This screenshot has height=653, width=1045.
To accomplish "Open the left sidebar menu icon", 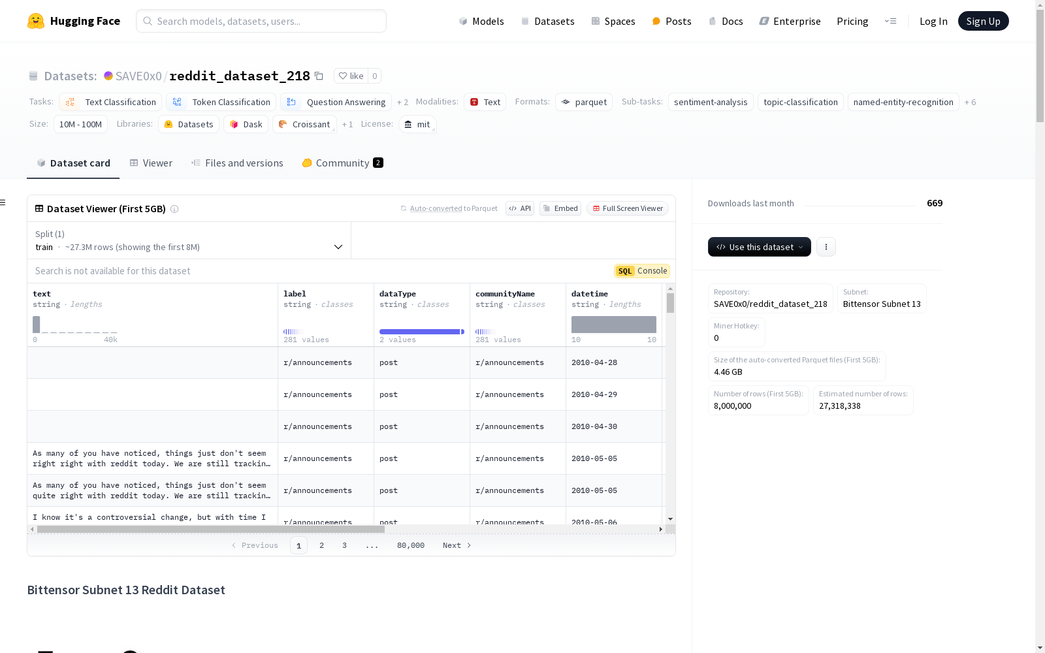I will pyautogui.click(x=3, y=202).
